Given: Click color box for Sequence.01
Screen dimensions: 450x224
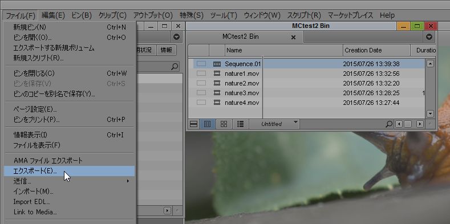Looking at the screenshot, I should [x=201, y=64].
